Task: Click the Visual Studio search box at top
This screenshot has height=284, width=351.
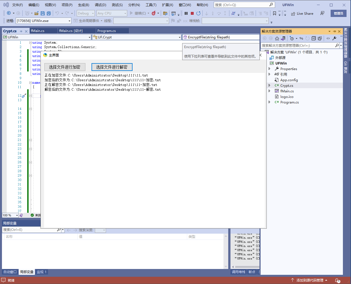Action: point(244,5)
